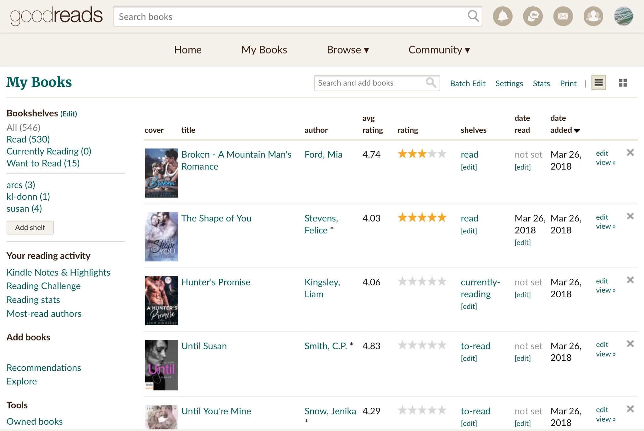Click the profile avatar picture
Screen dimensions: 644x431
623,16
